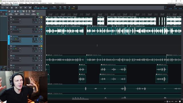Solo the Основа track
Viewport: 183px width, 103px height.
click(x=41, y=27)
